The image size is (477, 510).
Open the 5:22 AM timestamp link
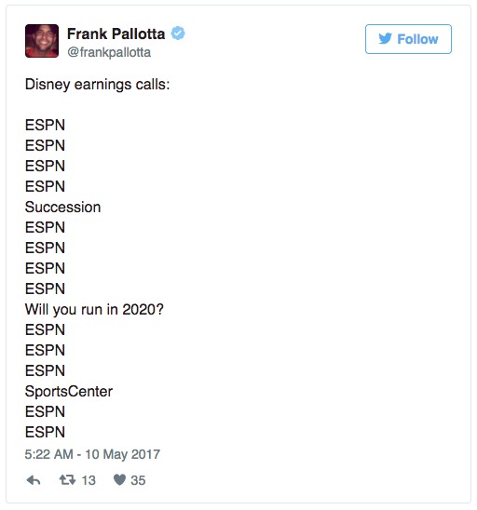tap(92, 454)
